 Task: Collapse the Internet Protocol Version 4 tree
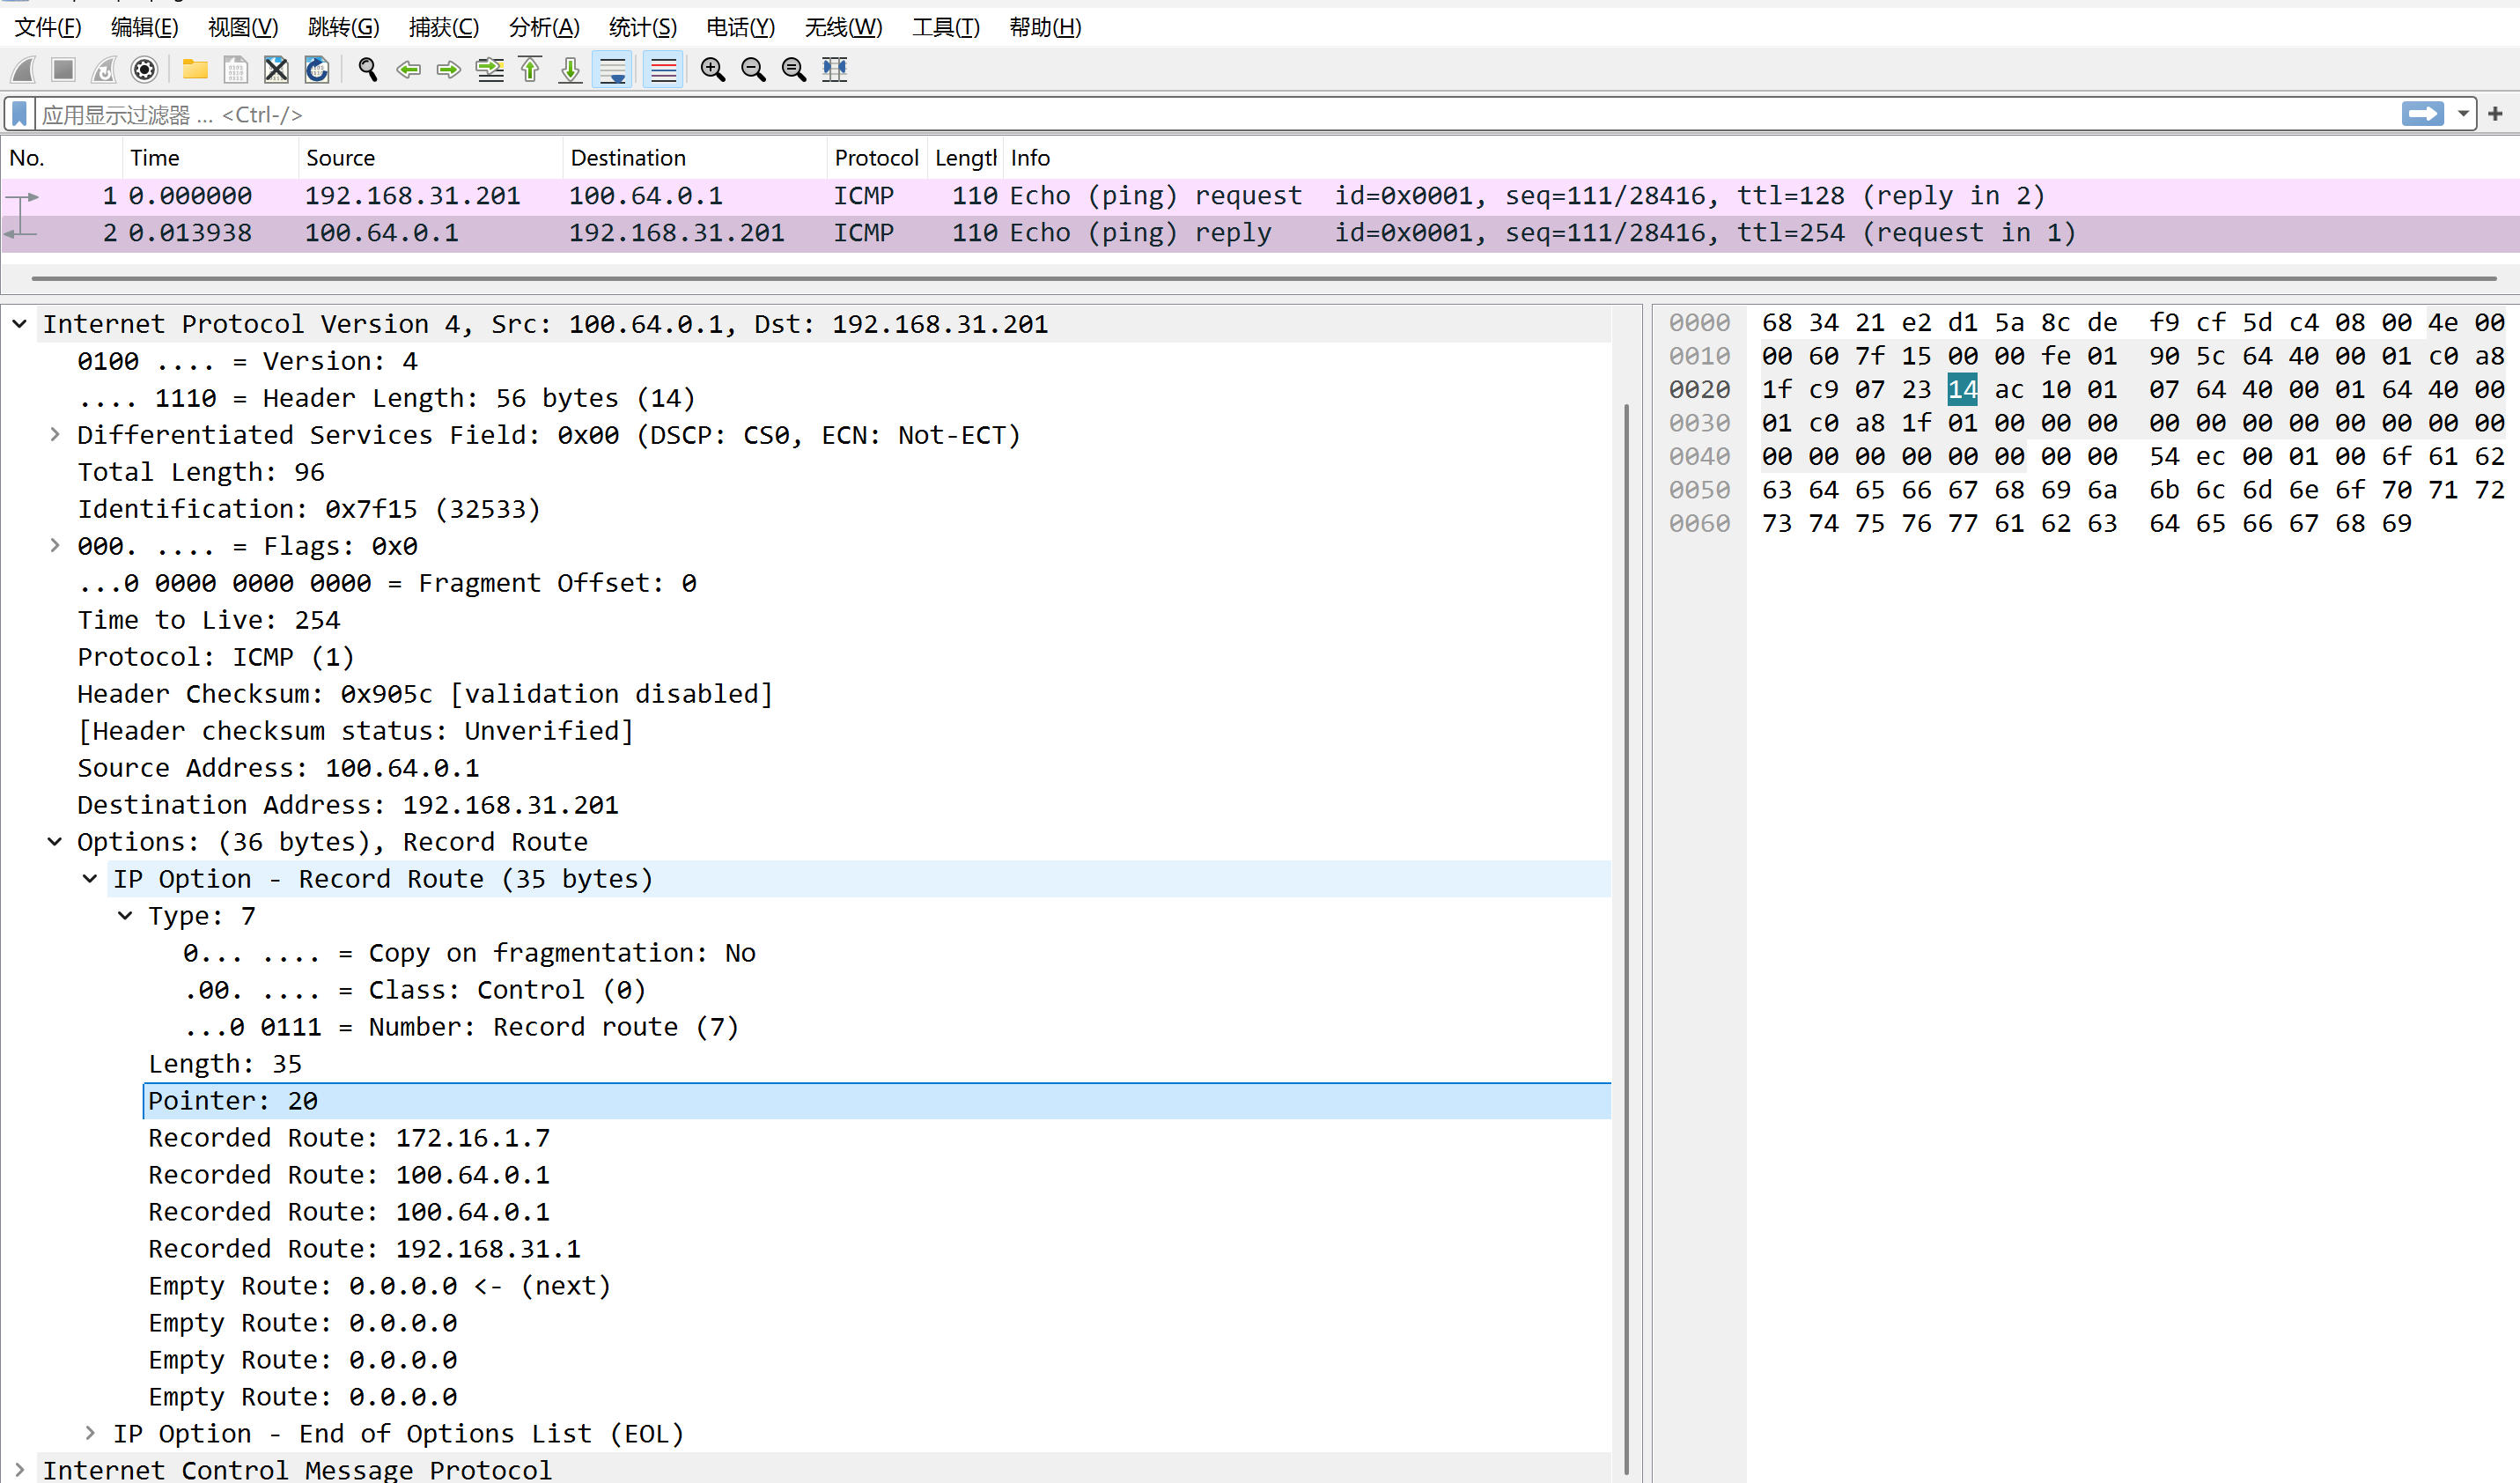(19, 324)
